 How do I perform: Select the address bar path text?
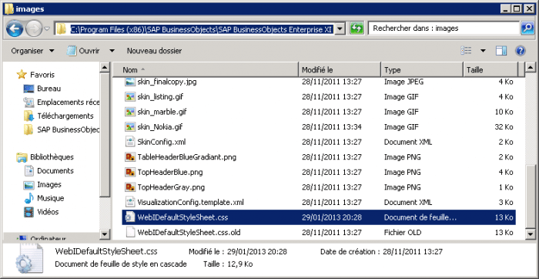tap(202, 29)
